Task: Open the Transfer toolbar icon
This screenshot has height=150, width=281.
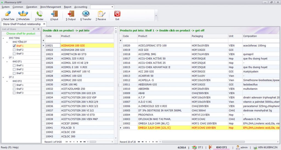Action: 86,14
